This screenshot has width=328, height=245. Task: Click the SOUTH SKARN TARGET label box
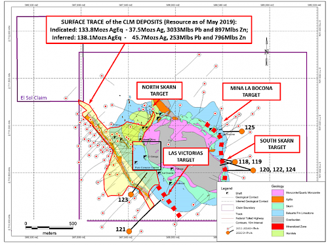(277, 144)
